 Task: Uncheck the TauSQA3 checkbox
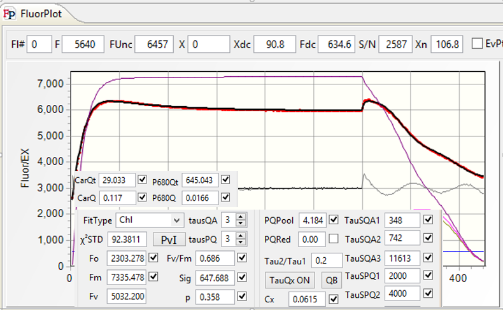point(428,259)
